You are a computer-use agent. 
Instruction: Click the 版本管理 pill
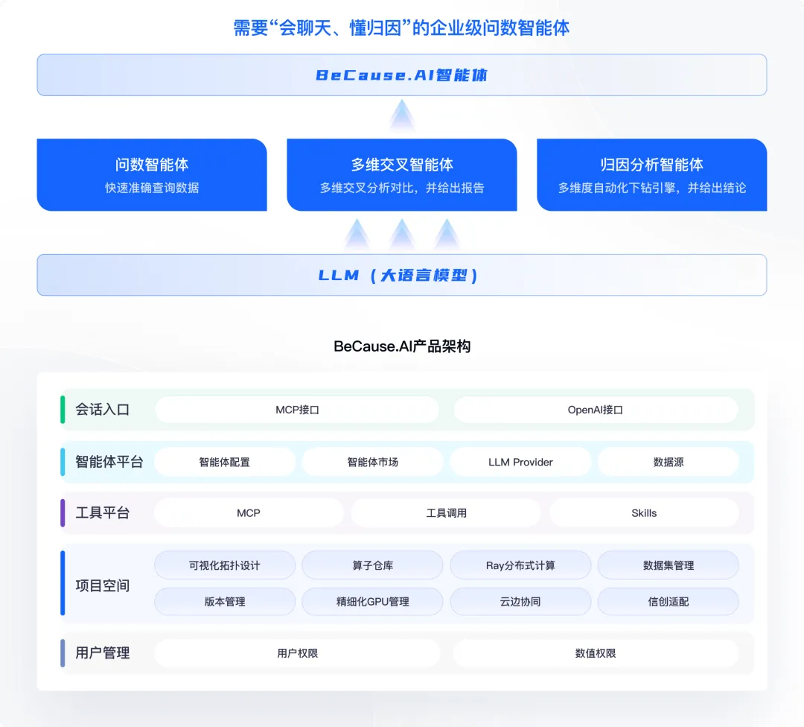(x=225, y=601)
